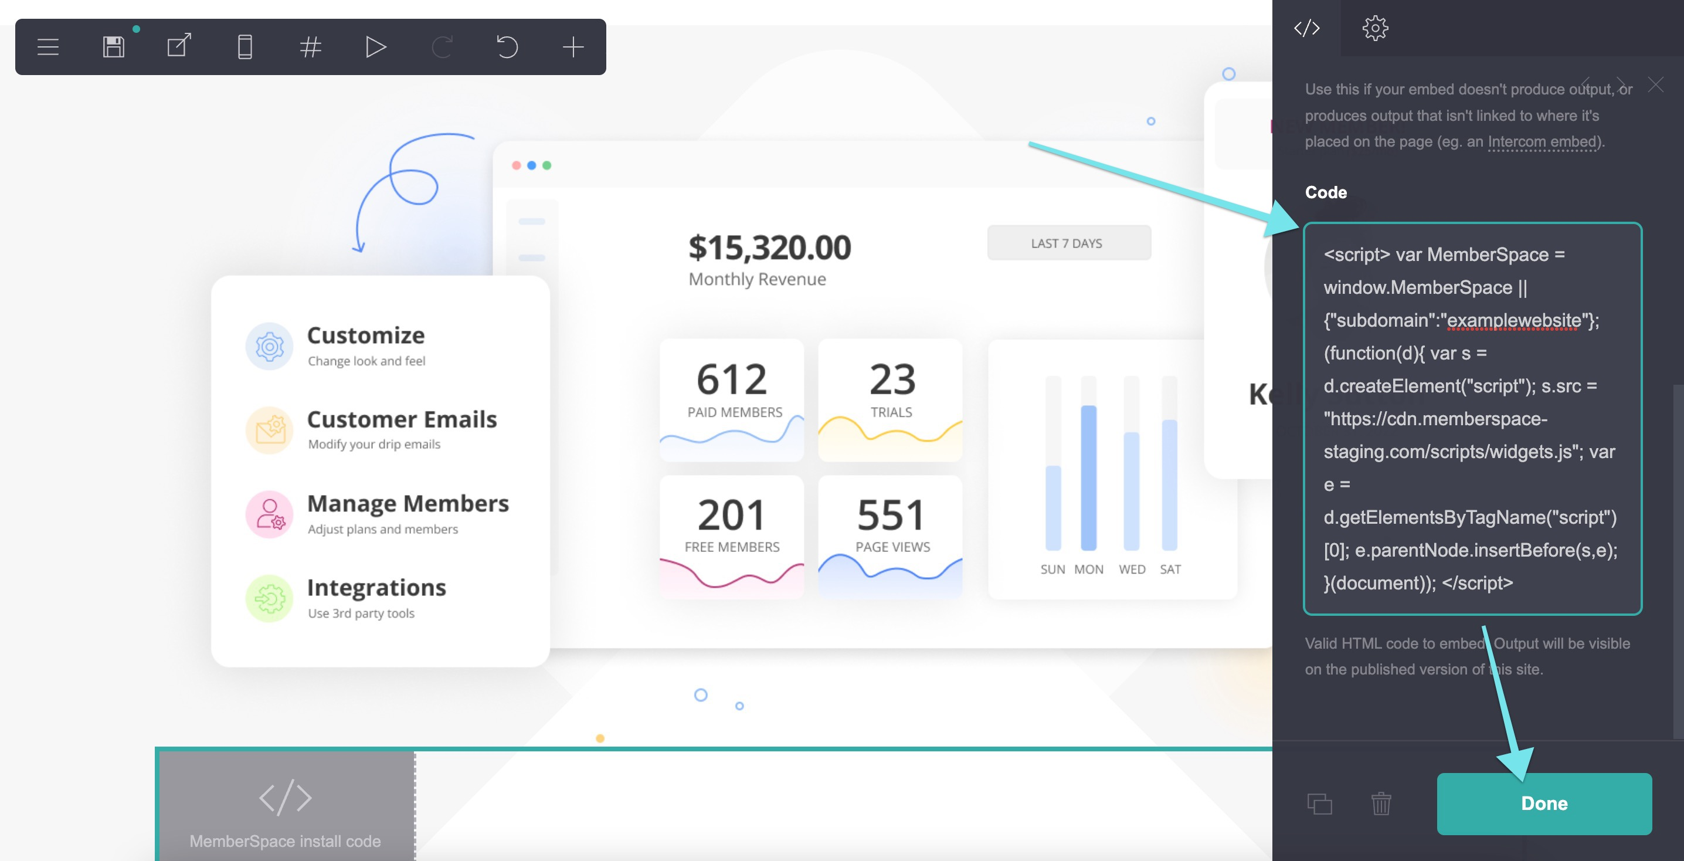This screenshot has width=1684, height=861.
Task: Open the hamburger menu in toolbar
Action: click(47, 47)
